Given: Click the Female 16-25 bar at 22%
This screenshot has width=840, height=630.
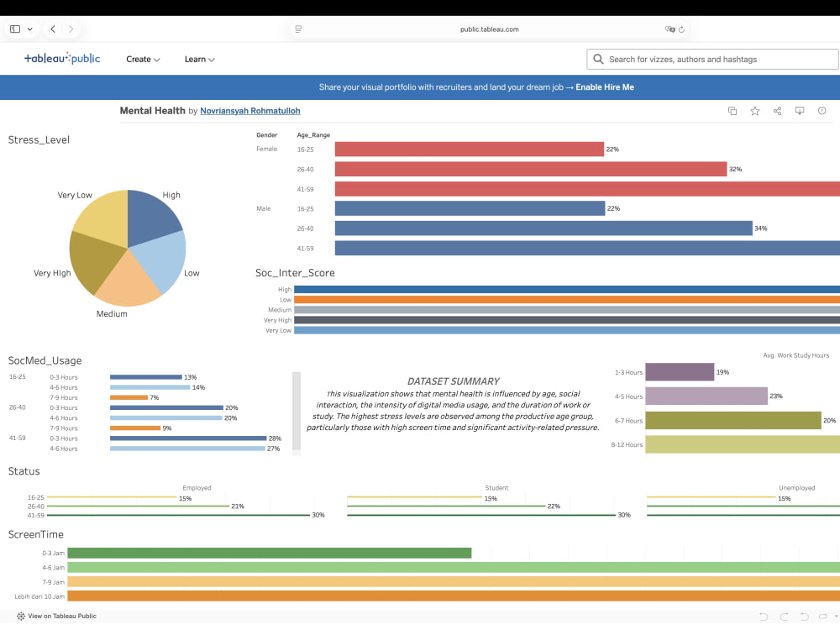Looking at the screenshot, I should 470,150.
